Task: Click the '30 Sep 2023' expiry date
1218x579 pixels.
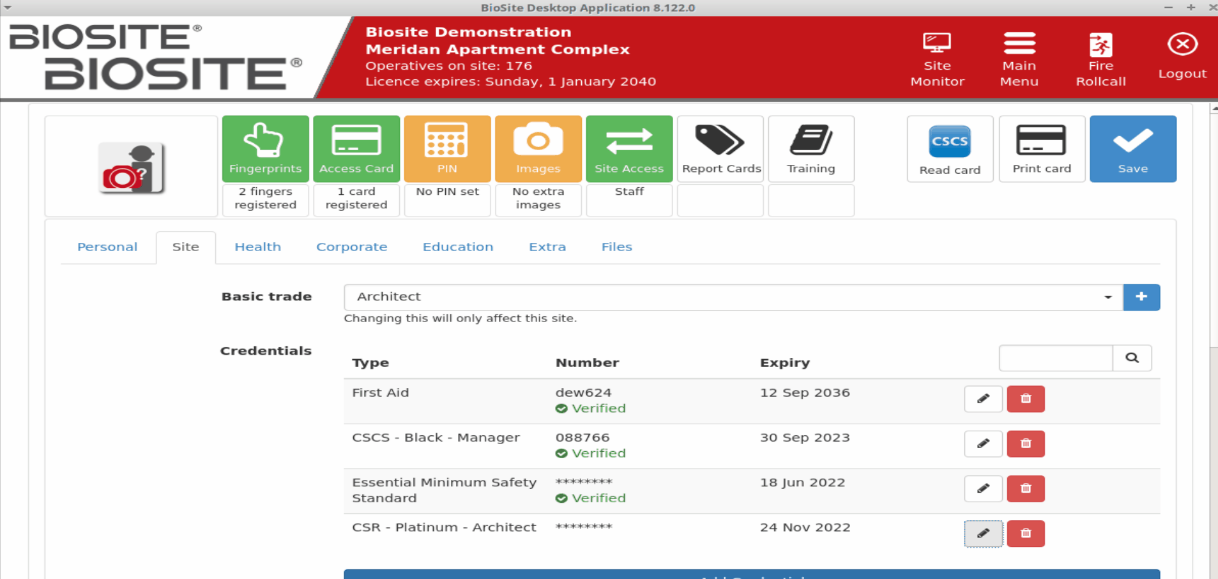Action: pos(805,437)
